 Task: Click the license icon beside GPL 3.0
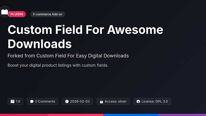138,101
